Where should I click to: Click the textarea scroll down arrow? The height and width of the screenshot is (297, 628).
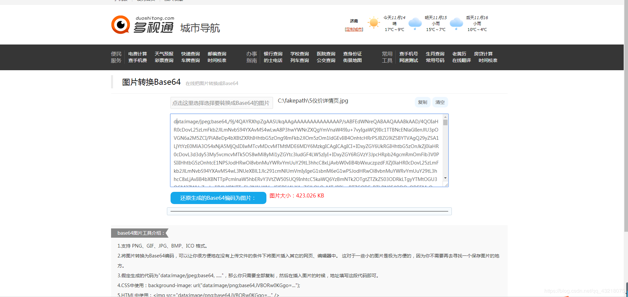click(445, 178)
